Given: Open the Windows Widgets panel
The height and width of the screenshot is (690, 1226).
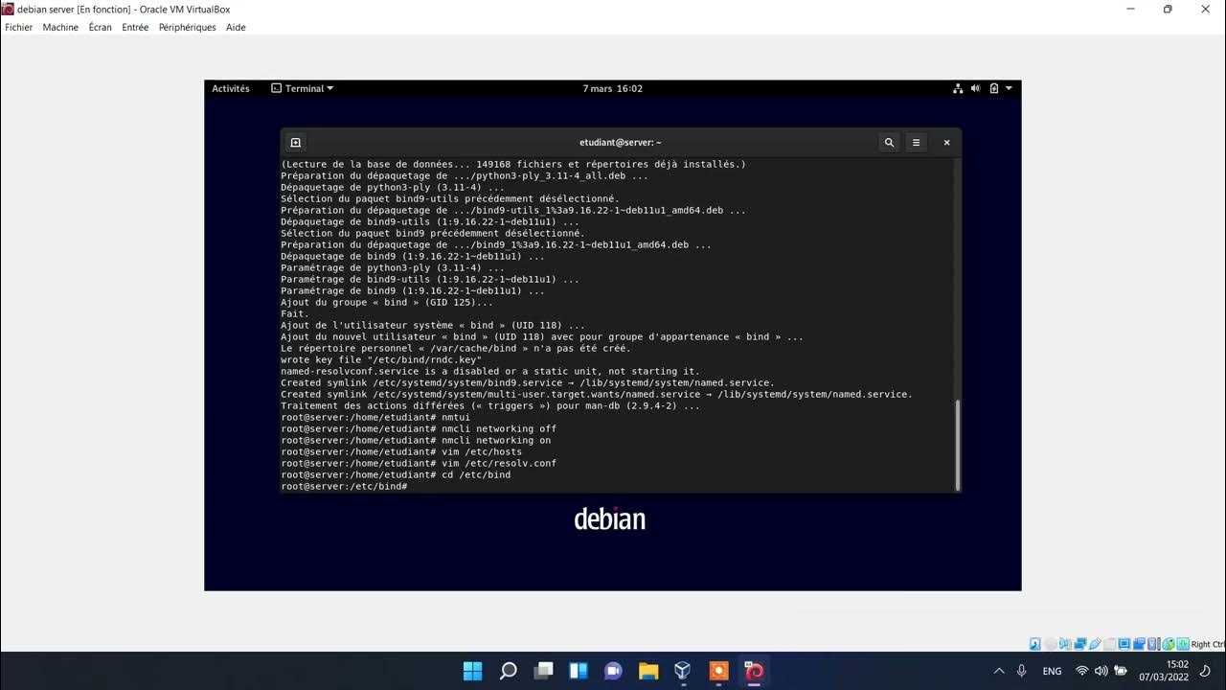Looking at the screenshot, I should (x=579, y=671).
